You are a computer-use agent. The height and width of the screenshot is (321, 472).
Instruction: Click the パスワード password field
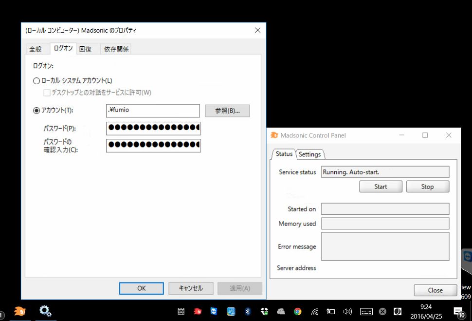[x=153, y=128]
